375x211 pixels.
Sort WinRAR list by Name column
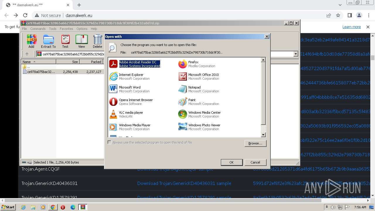(38, 62)
